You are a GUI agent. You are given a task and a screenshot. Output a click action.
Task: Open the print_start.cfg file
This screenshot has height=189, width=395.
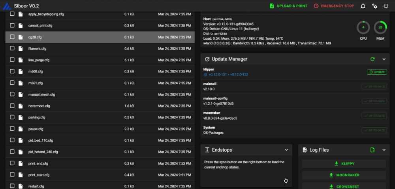(x=39, y=175)
